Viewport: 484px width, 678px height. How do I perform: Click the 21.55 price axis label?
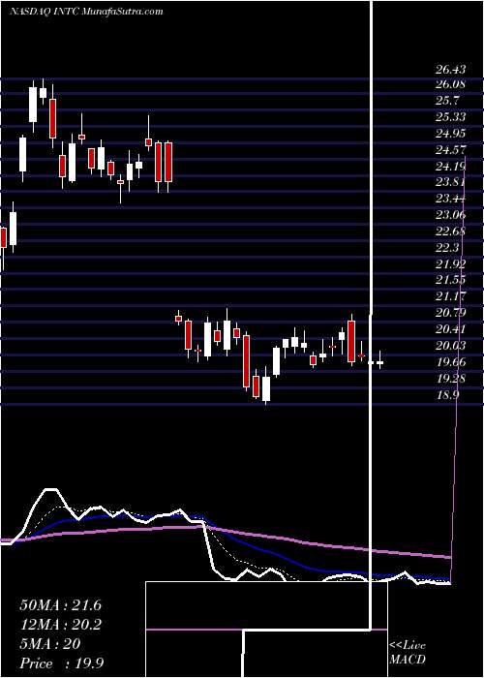[x=450, y=280]
